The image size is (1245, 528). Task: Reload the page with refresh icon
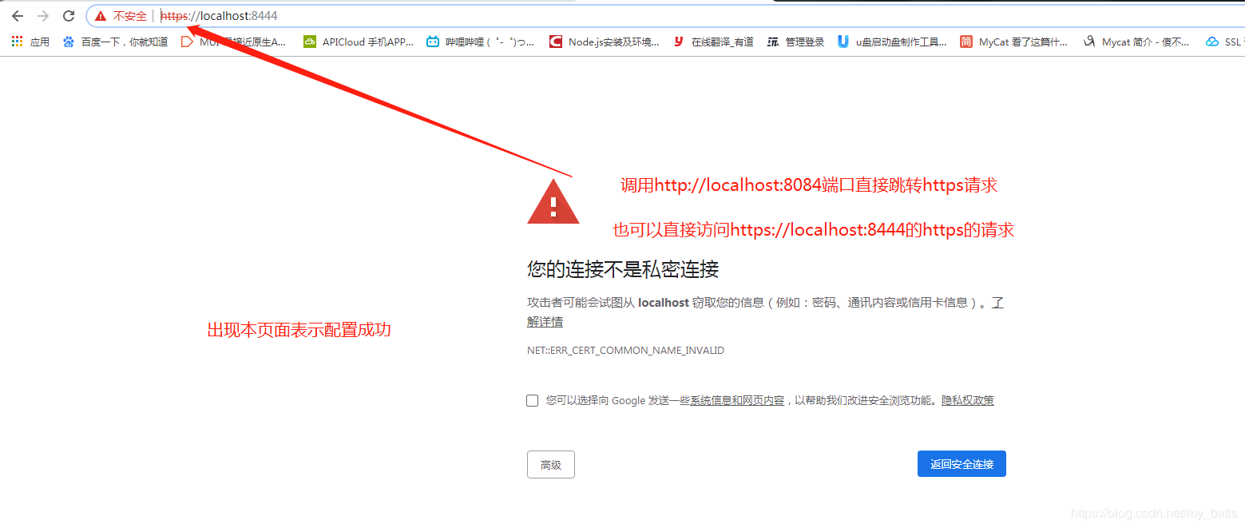coord(69,16)
